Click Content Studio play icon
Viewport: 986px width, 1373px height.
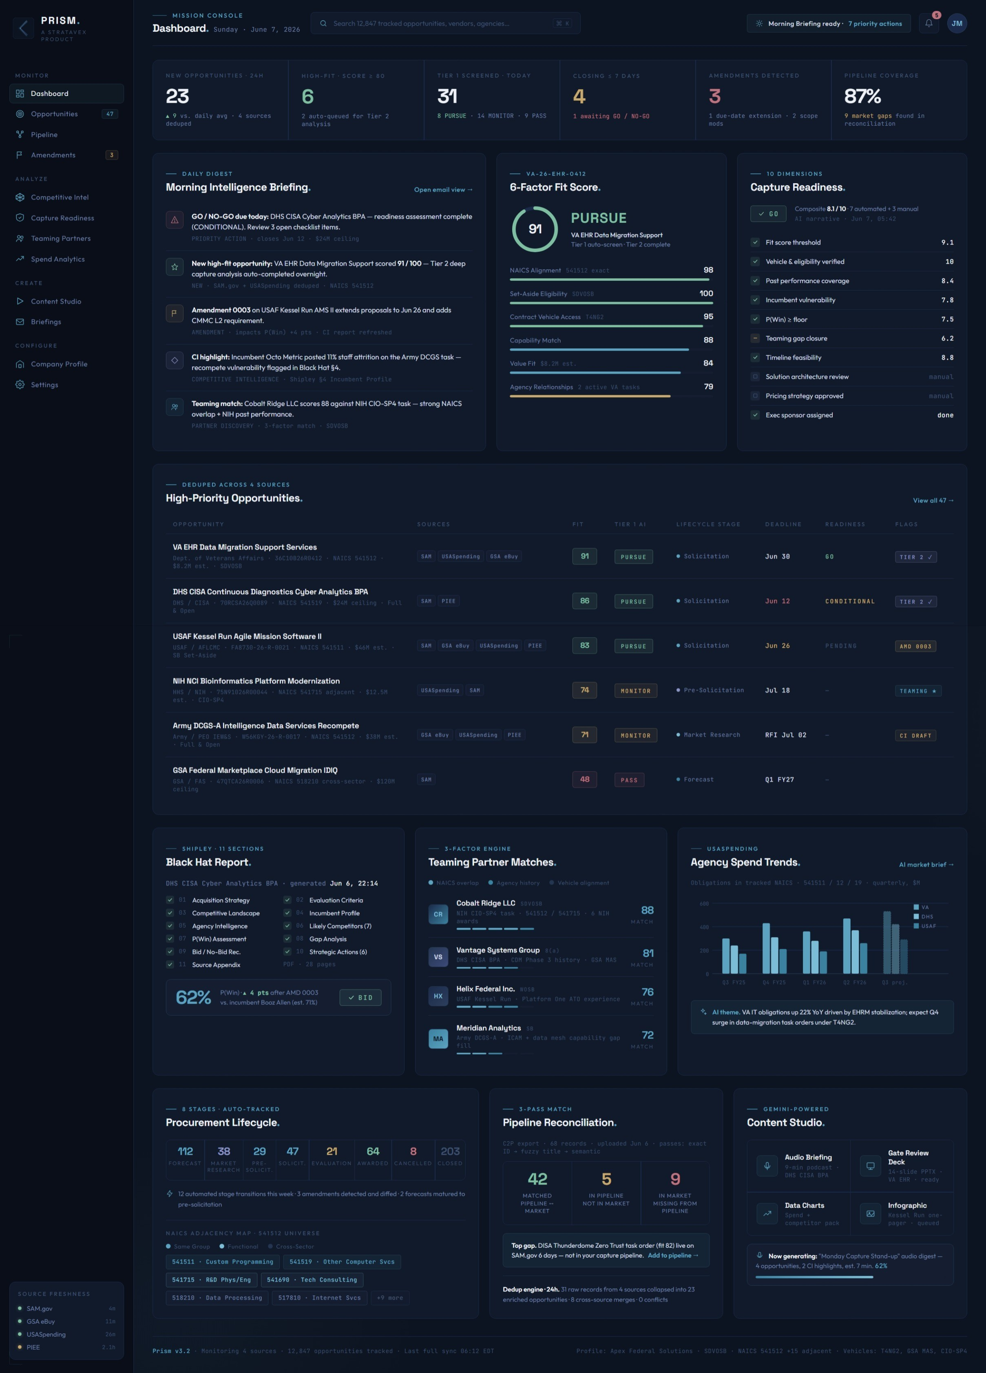(x=20, y=301)
